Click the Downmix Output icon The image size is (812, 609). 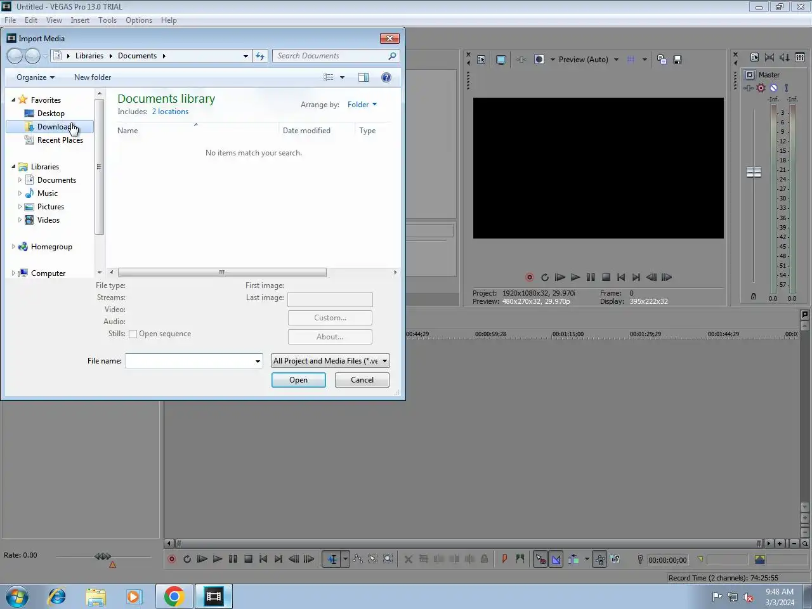tap(769, 58)
